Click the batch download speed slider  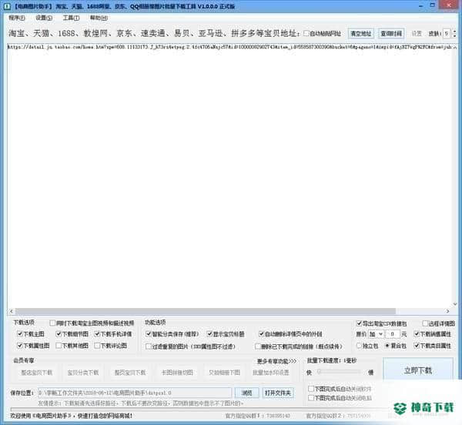339,372
